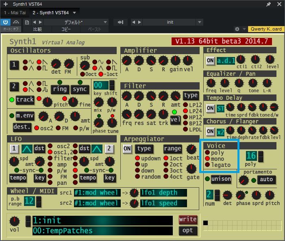Image resolution: width=285 pixels, height=241 pixels.
Task: Select LFO 1 triangle waveform icon
Action: pos(26,149)
